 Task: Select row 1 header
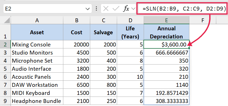[x=5, y=32]
